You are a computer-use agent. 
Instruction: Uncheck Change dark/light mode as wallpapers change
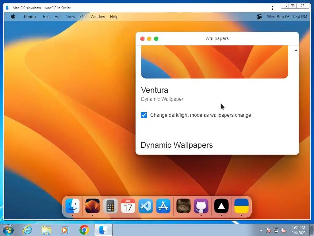point(144,115)
